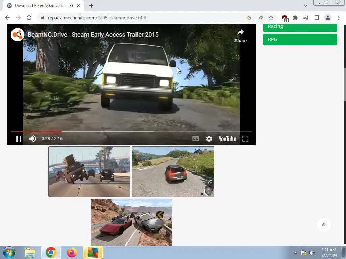Open Windows Explorer from taskbar
Image resolution: width=346 pixels, height=259 pixels.
(30, 252)
